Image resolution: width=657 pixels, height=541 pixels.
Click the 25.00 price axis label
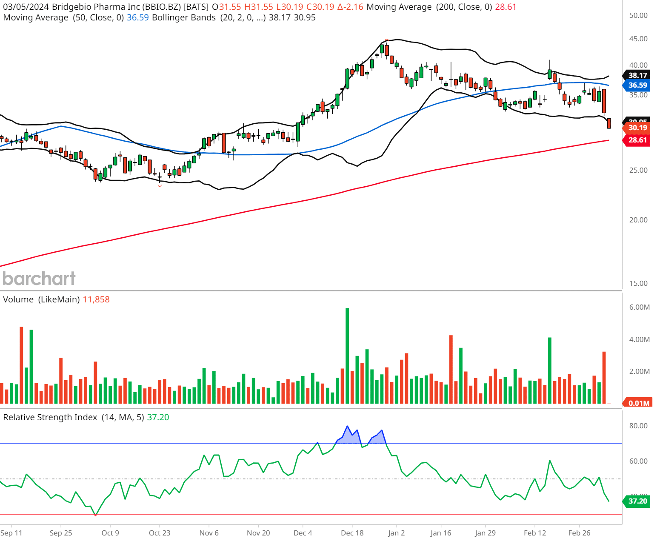click(x=638, y=170)
